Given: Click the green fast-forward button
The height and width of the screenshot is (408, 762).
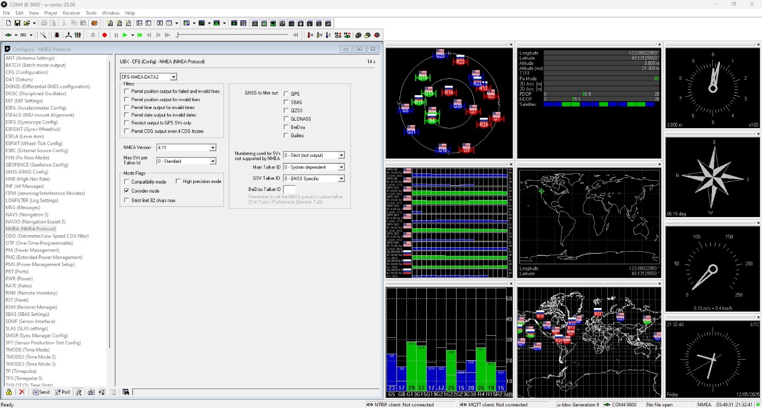Looking at the screenshot, I should tap(140, 35).
